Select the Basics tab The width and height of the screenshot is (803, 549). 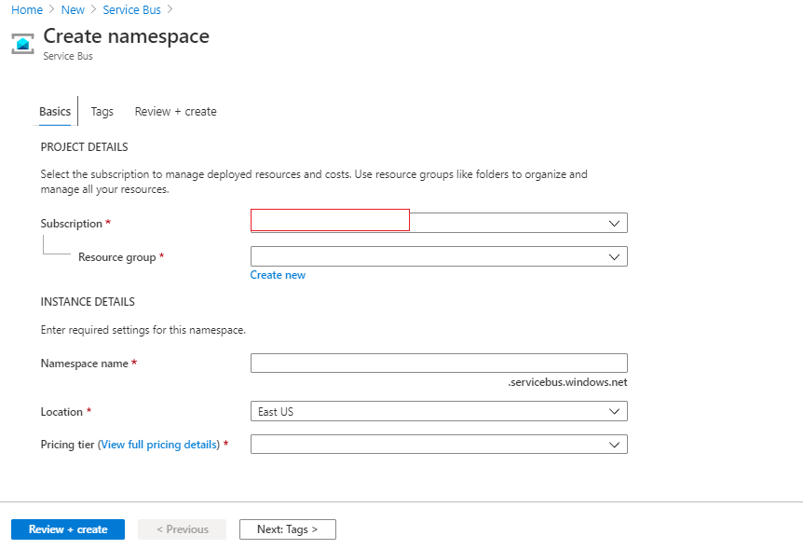(55, 112)
